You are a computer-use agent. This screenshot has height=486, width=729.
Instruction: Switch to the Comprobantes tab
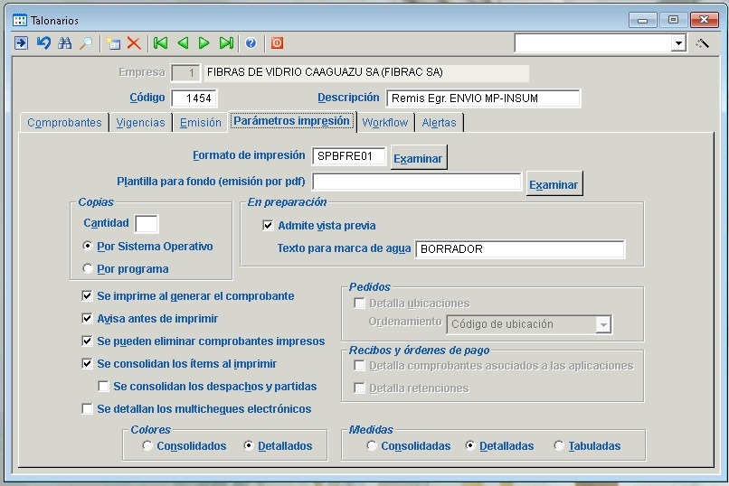64,123
